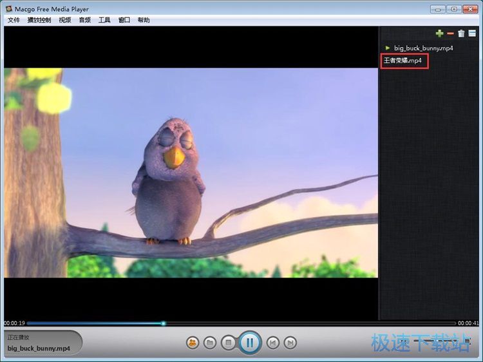Click the green play indicator beside big_buck_bunny.mp4

point(388,48)
